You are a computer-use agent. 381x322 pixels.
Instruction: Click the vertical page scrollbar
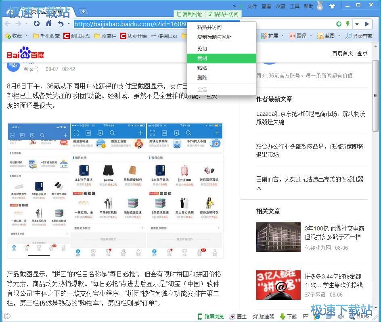(x=375, y=96)
